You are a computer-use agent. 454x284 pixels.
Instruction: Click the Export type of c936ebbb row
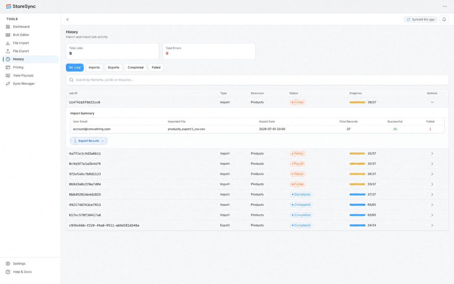click(x=225, y=225)
